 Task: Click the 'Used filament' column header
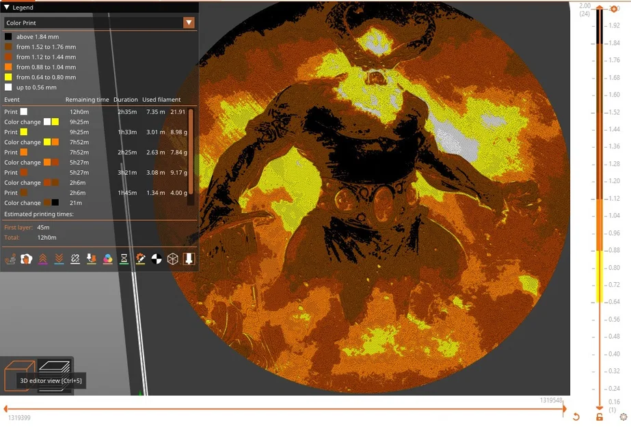(161, 100)
